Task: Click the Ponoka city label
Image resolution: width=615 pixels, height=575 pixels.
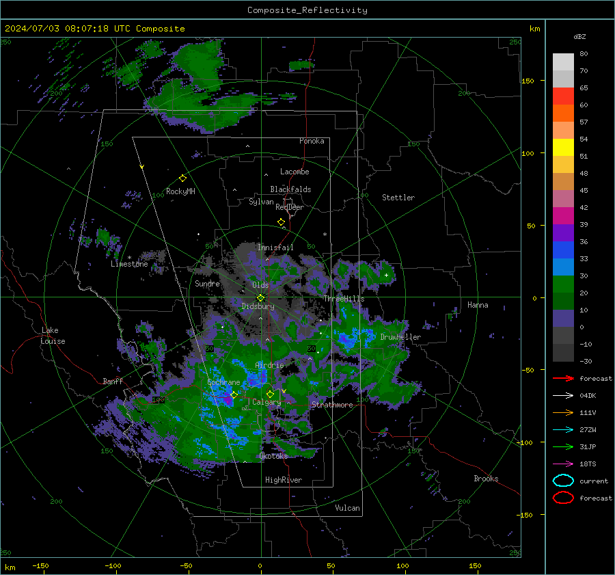Action: [312, 141]
